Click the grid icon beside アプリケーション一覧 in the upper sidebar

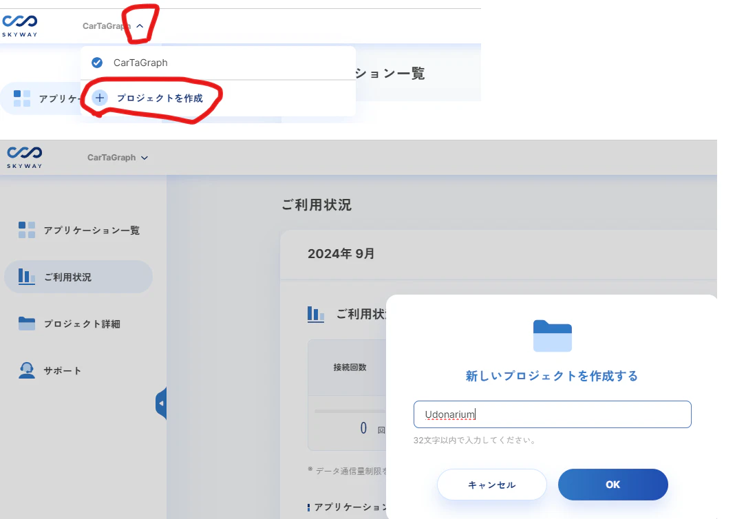(22, 98)
